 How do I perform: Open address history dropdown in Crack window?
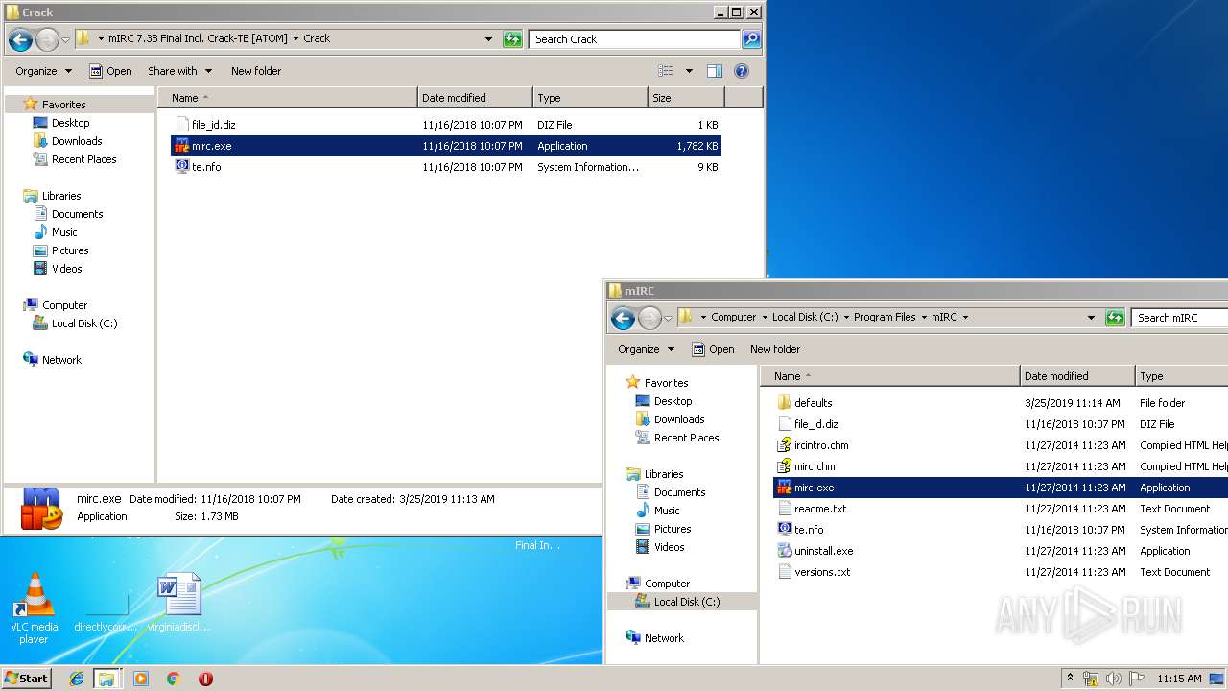coord(489,39)
